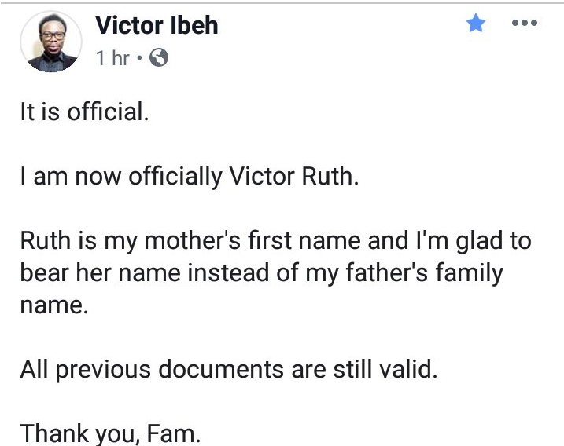This screenshot has height=446, width=564.
Task: Click the "Thank you, Fam." closing line
Action: tap(110, 433)
